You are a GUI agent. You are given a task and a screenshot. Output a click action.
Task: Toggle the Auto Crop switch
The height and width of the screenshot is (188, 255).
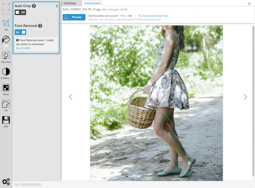[20, 12]
